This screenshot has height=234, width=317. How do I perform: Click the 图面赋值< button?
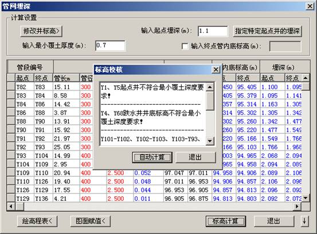coord(91,221)
